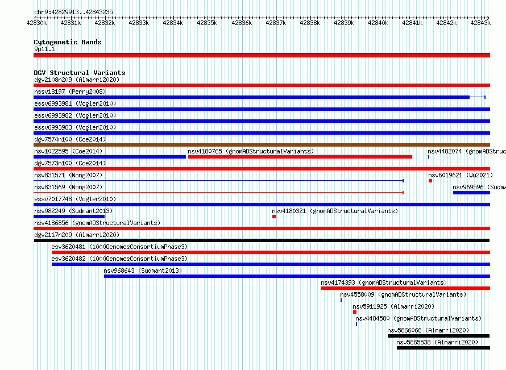
Task: Click the 42840k ruler tick label
Action: [x=378, y=23]
